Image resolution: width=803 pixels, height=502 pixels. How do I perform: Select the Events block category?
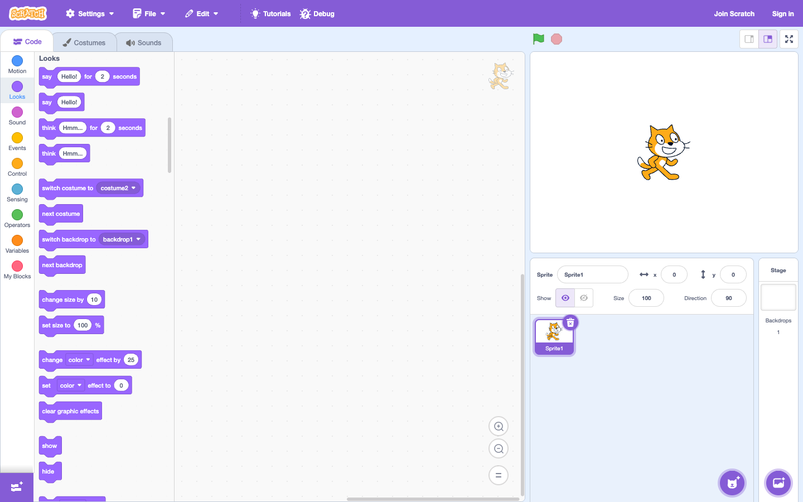(17, 142)
